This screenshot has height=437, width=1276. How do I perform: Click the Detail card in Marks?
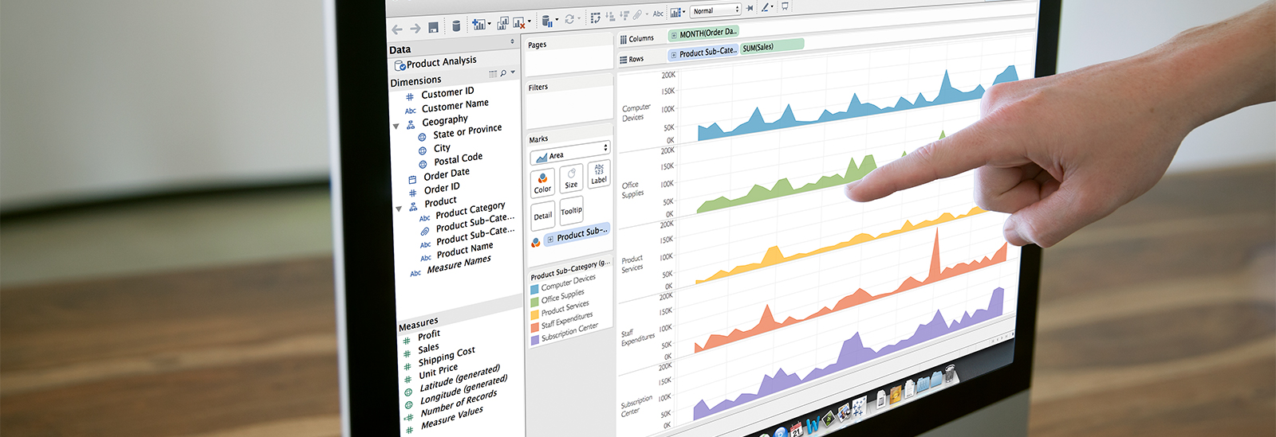[x=543, y=216]
